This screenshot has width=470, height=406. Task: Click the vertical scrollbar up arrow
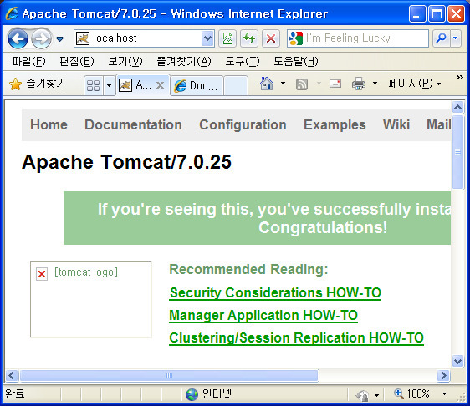point(457,107)
